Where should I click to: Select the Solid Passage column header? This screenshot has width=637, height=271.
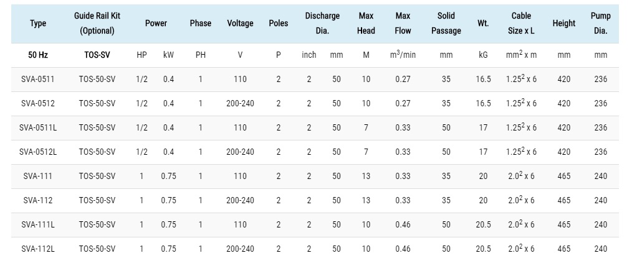coord(446,24)
